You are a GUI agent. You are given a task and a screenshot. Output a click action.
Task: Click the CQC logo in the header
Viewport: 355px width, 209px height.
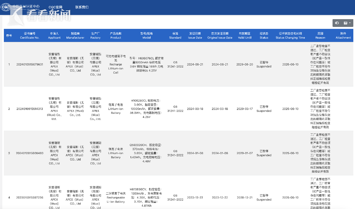(20, 7)
